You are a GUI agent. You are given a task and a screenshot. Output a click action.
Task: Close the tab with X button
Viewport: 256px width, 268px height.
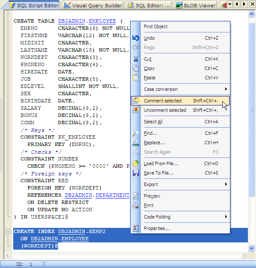pos(253,4)
